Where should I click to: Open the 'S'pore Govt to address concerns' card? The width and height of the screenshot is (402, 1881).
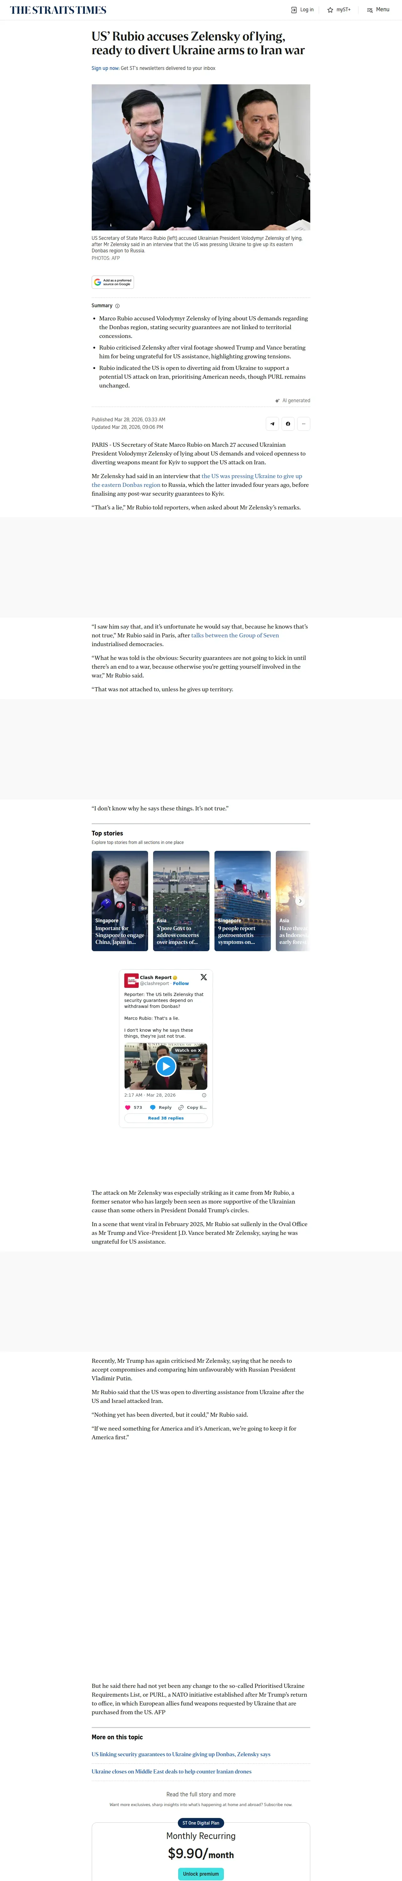[x=181, y=900]
